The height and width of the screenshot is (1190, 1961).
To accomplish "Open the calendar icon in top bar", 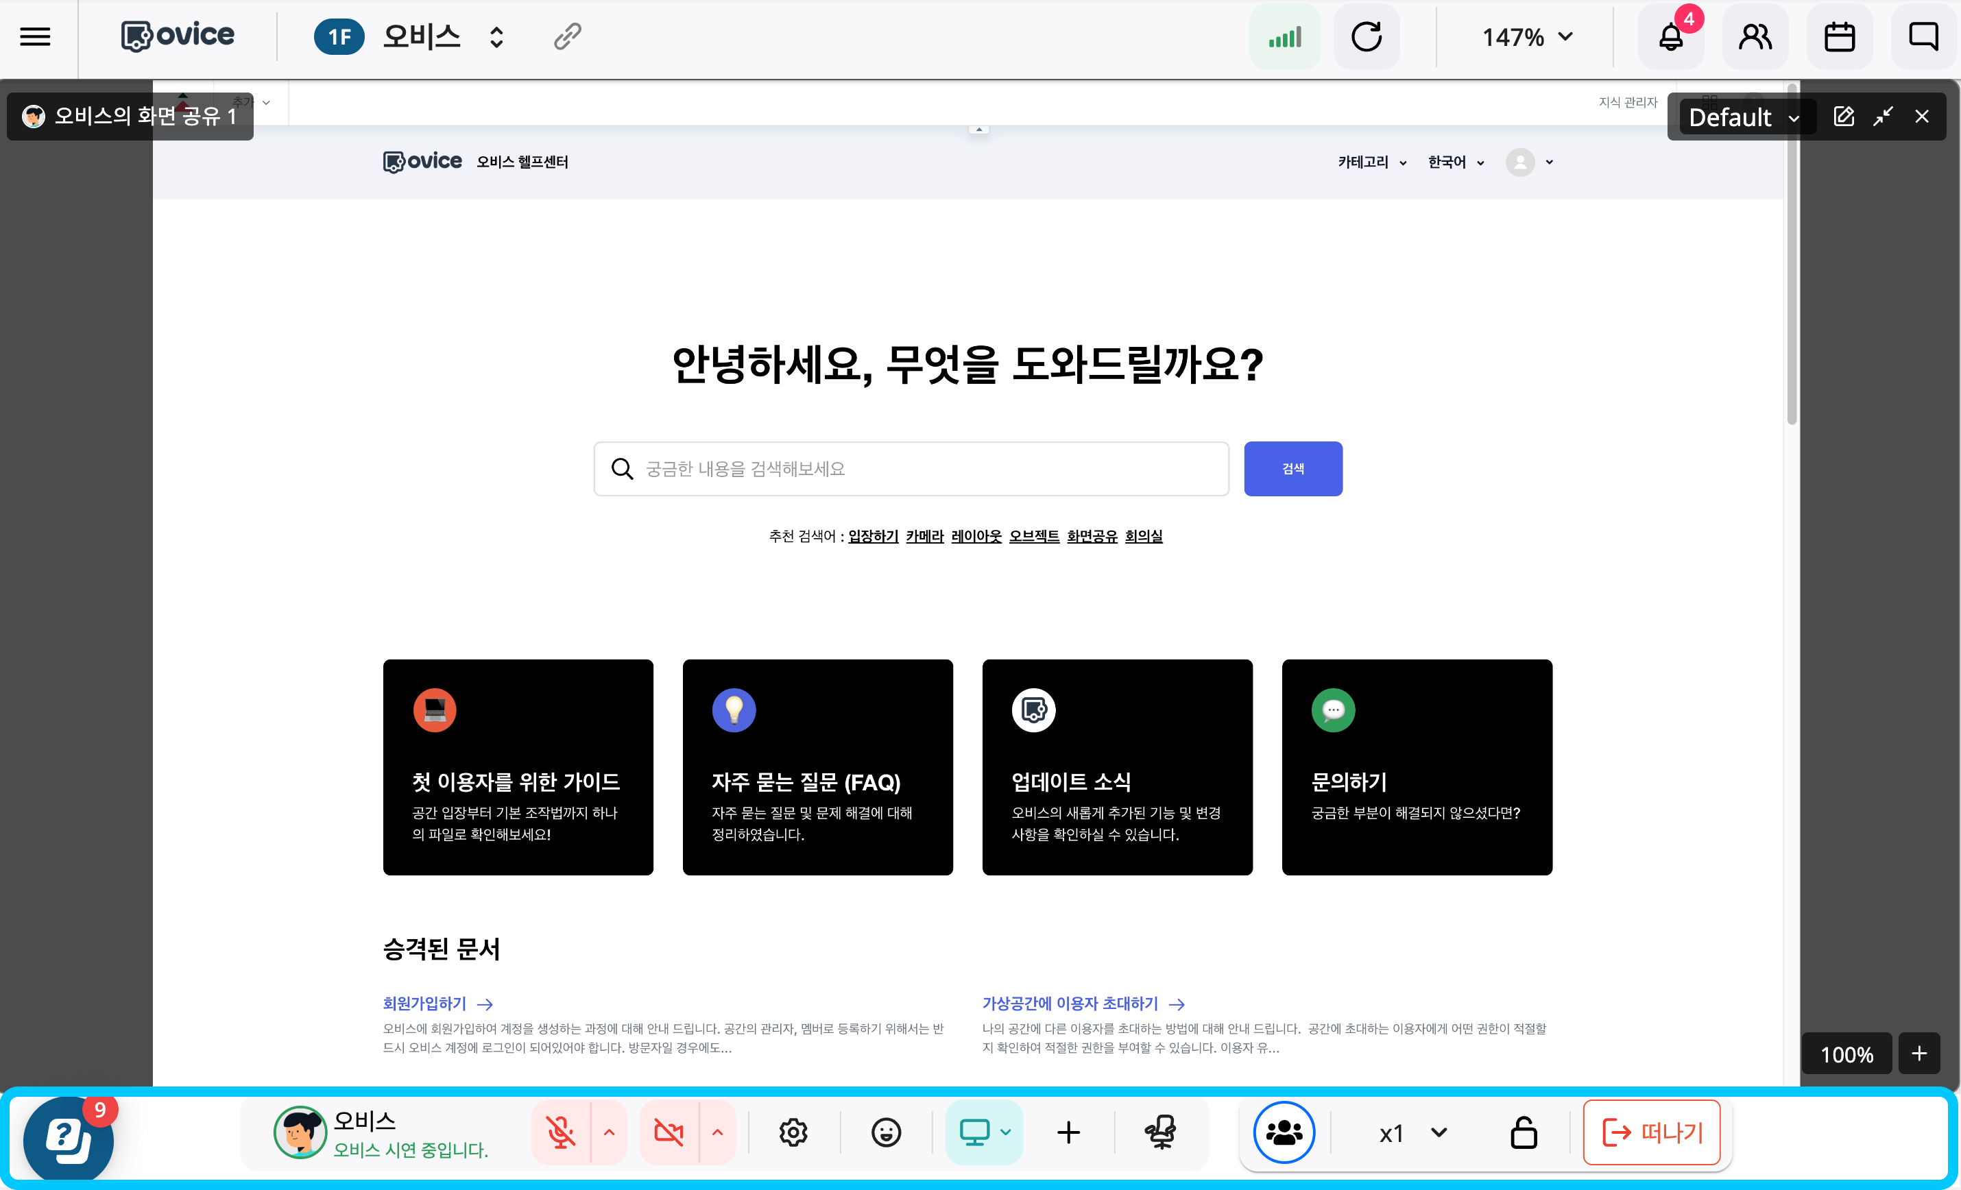I will (1839, 36).
